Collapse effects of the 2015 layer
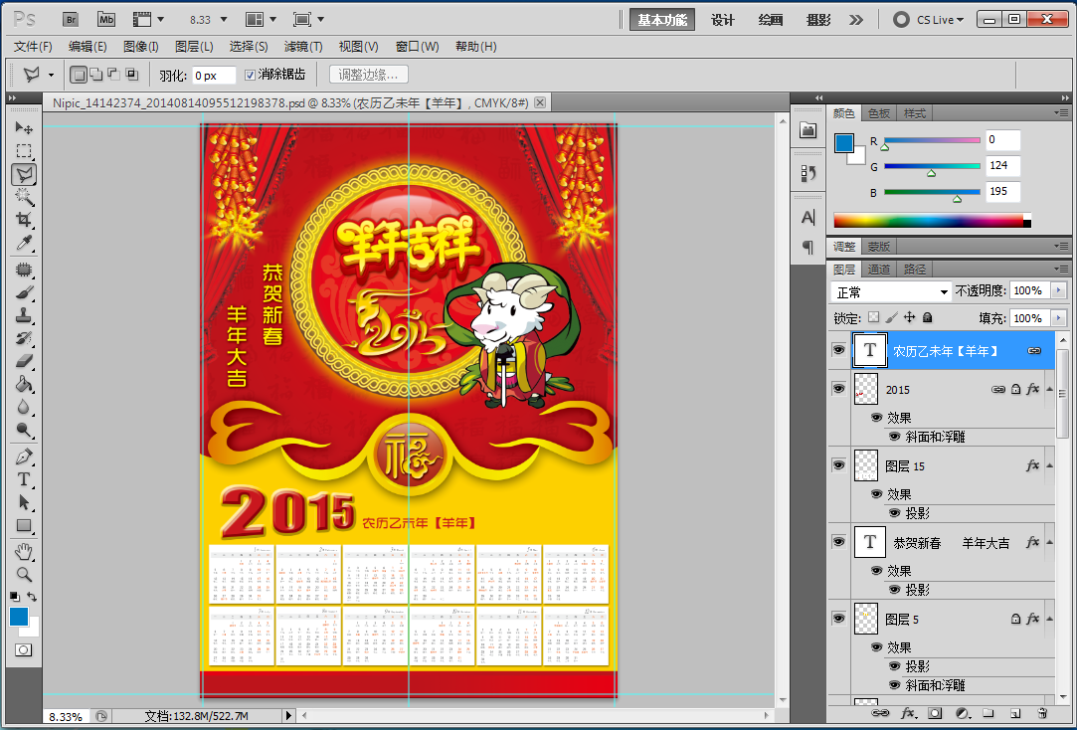This screenshot has width=1077, height=730. [x=1049, y=390]
